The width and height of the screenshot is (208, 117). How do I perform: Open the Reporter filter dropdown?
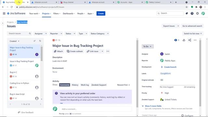(x=56, y=33)
